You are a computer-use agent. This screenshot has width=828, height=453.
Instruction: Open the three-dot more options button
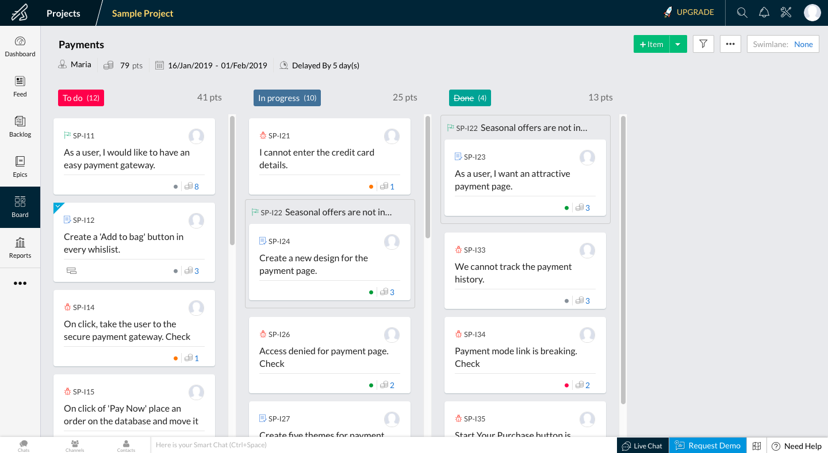tap(730, 44)
